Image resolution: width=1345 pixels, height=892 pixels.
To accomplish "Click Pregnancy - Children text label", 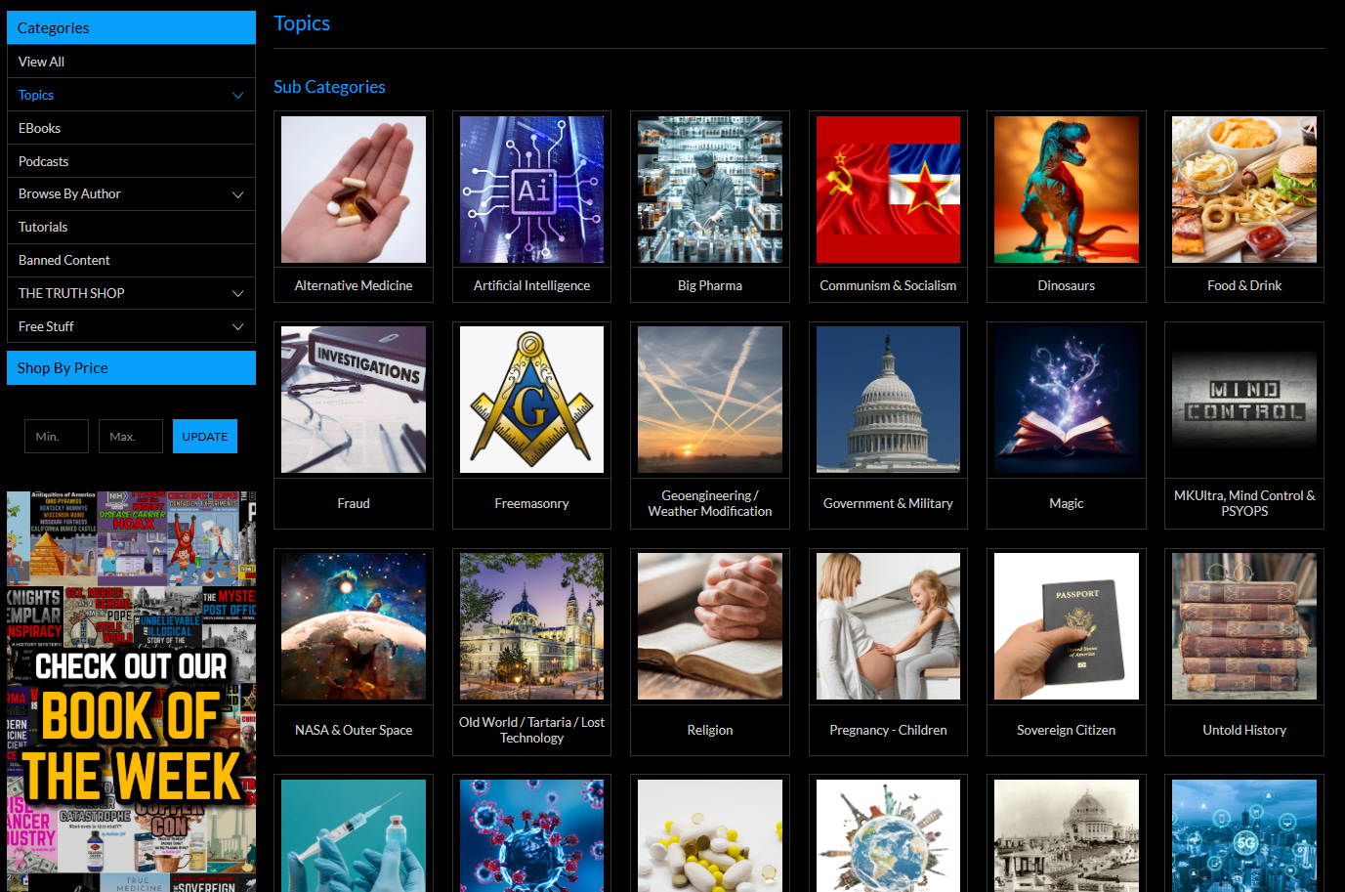I will point(888,730).
